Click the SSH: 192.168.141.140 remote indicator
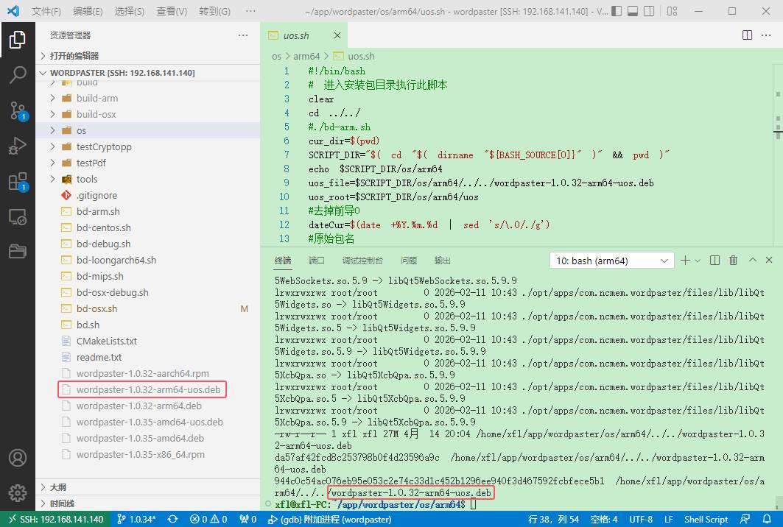The image size is (783, 527). click(x=55, y=519)
